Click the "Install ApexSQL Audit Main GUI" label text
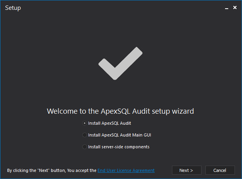 [x=120, y=135]
